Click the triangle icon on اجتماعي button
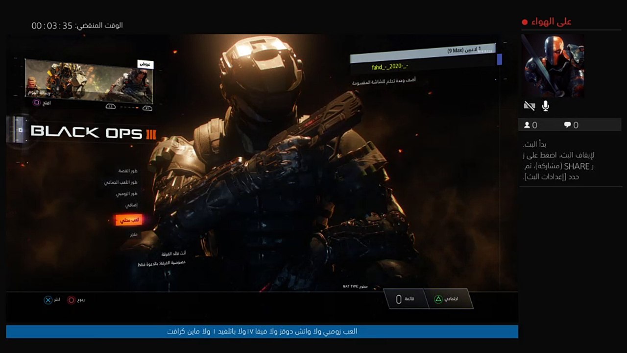627x353 pixels. 439,299
